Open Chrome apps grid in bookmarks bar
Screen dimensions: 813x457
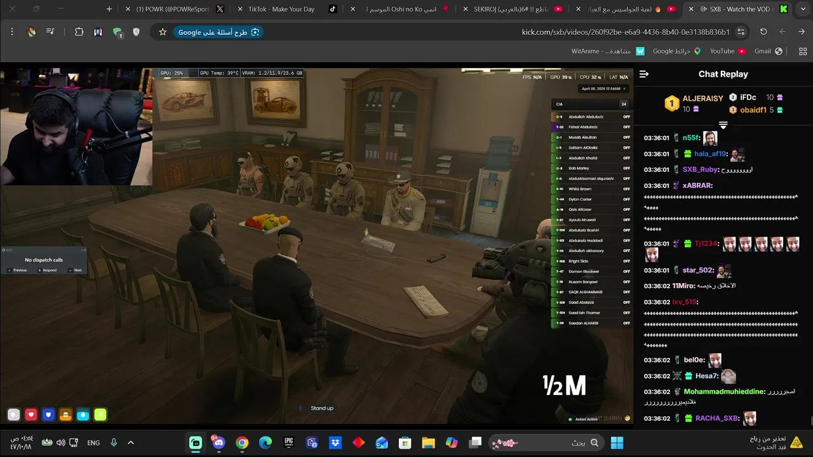pos(802,51)
